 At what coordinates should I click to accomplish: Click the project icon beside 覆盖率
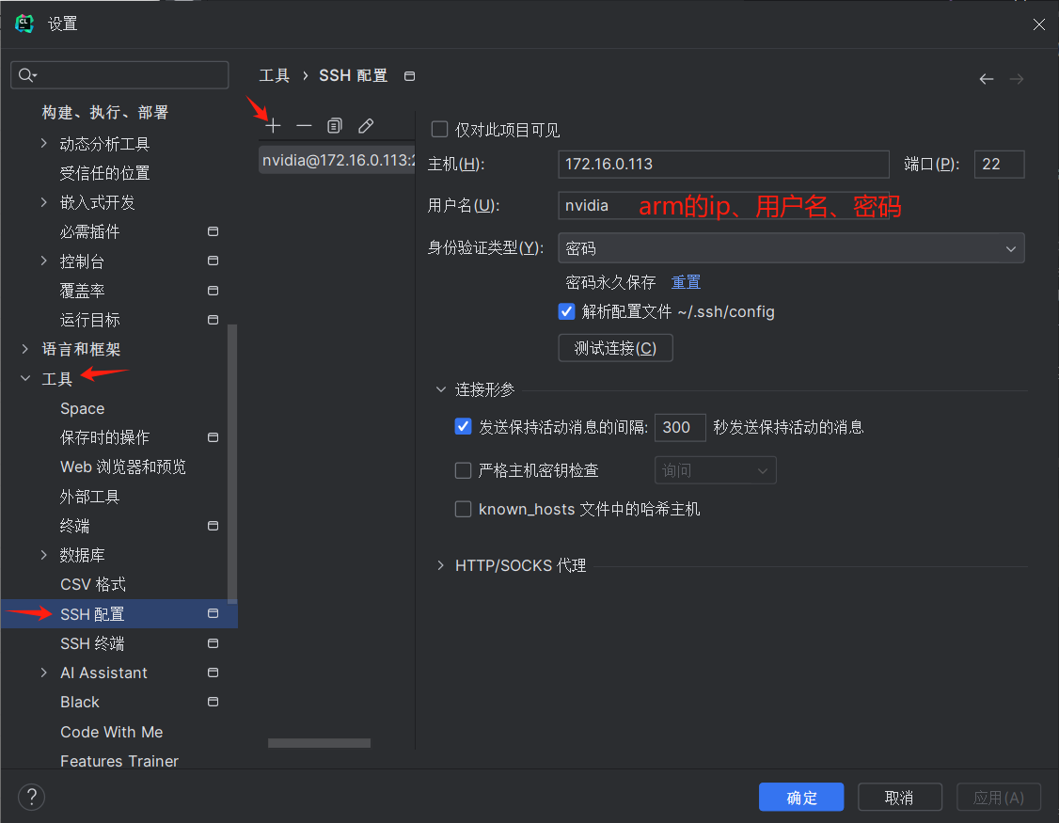[213, 291]
